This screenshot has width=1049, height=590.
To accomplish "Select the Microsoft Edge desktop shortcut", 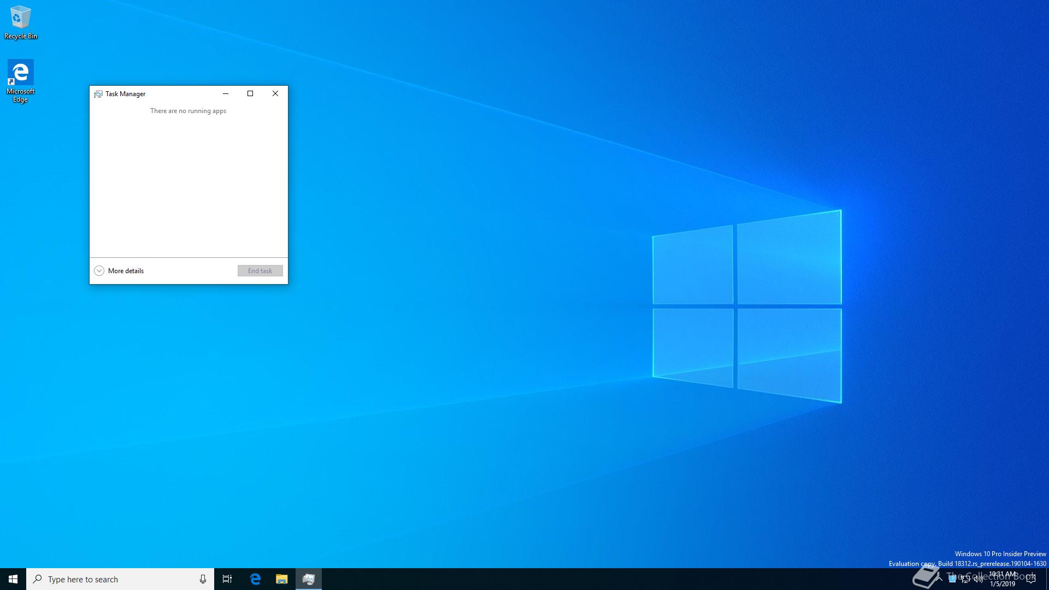I will (x=20, y=81).
